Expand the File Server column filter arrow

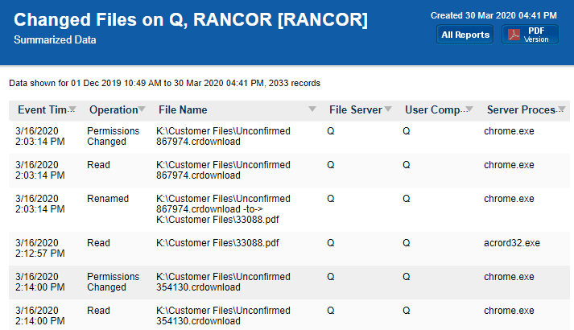[x=387, y=110]
